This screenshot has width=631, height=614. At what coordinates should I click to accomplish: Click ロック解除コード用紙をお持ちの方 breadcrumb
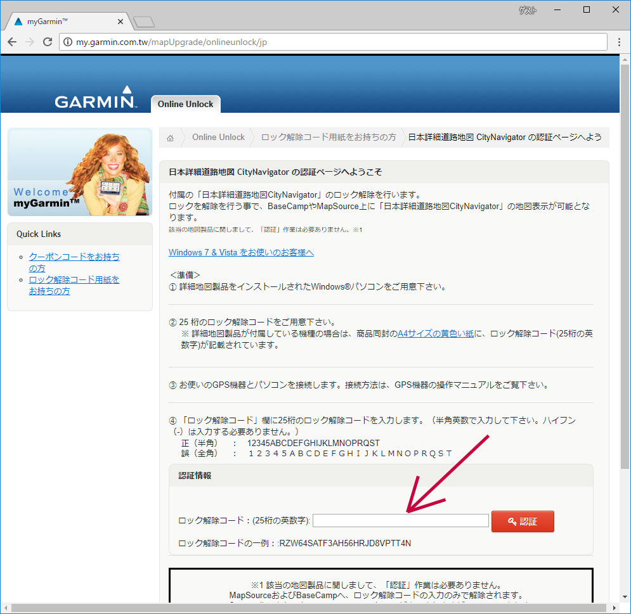click(329, 137)
